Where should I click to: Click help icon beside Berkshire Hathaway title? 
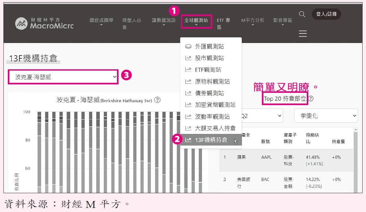point(157,100)
